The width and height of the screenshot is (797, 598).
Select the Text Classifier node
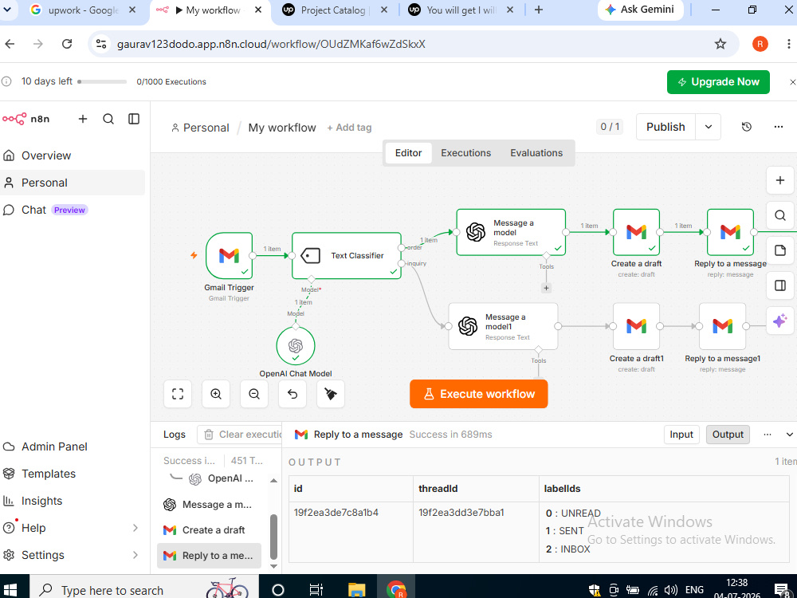pos(347,256)
